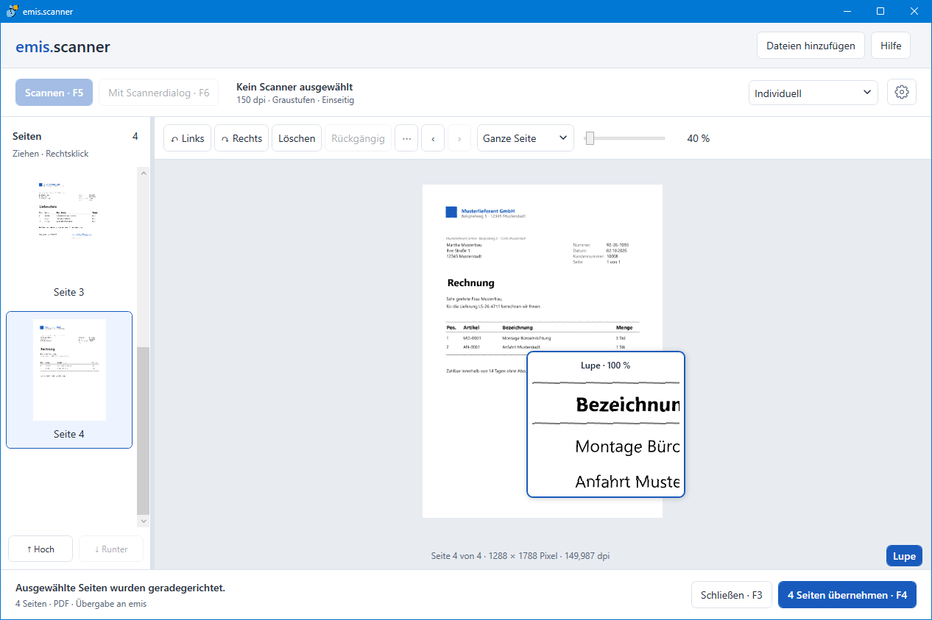Select the Seite 4 thumbnail
The height and width of the screenshot is (620, 932).
coord(69,380)
